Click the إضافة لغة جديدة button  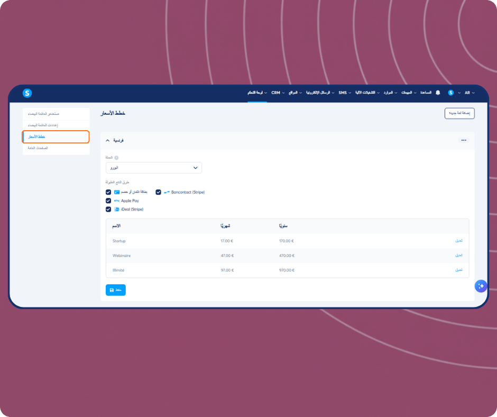pyautogui.click(x=459, y=113)
